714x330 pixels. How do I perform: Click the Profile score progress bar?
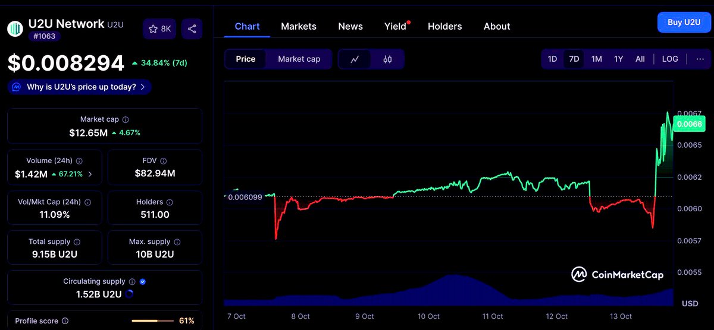(152, 321)
